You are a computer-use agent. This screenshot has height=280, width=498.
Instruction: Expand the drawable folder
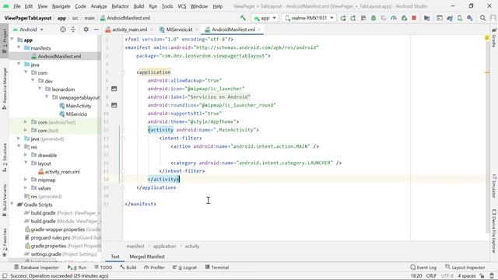(26, 155)
